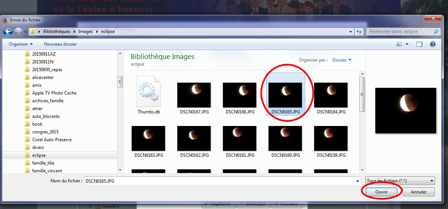The height and width of the screenshot is (209, 448).
Task: Select the congres_2015 folder
Action: click(45, 132)
